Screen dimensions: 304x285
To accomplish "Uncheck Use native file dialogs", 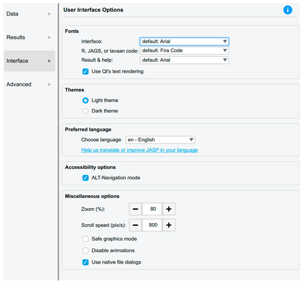I will point(85,262).
